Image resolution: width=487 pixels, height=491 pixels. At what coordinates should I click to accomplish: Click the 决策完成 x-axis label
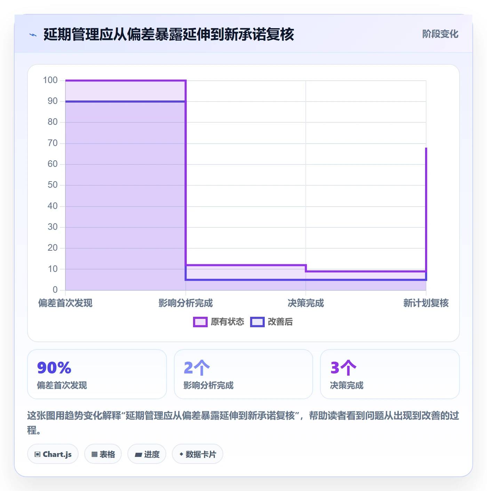pos(306,303)
